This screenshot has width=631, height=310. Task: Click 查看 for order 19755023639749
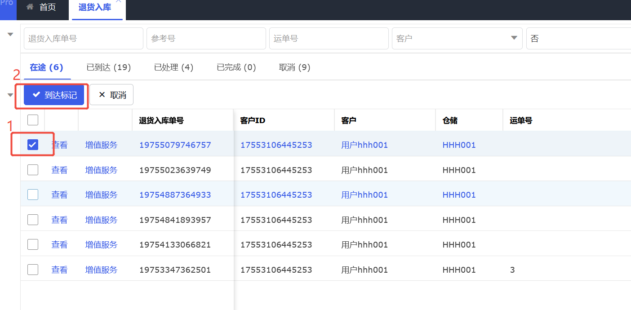coord(59,170)
